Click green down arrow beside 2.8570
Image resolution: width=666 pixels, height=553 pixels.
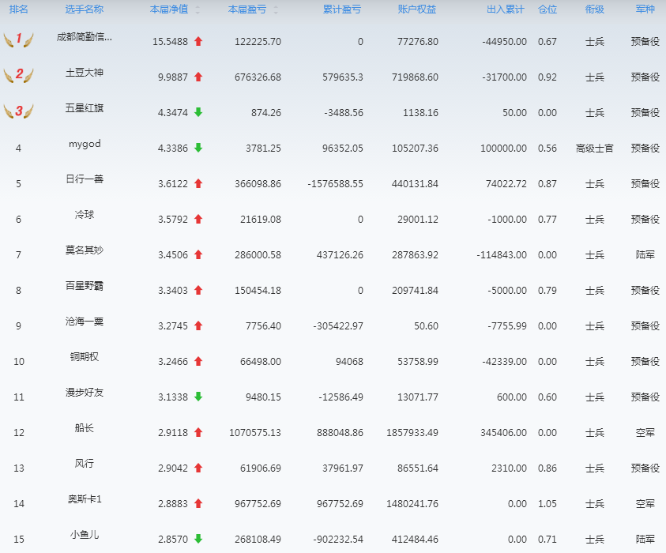[x=198, y=539]
